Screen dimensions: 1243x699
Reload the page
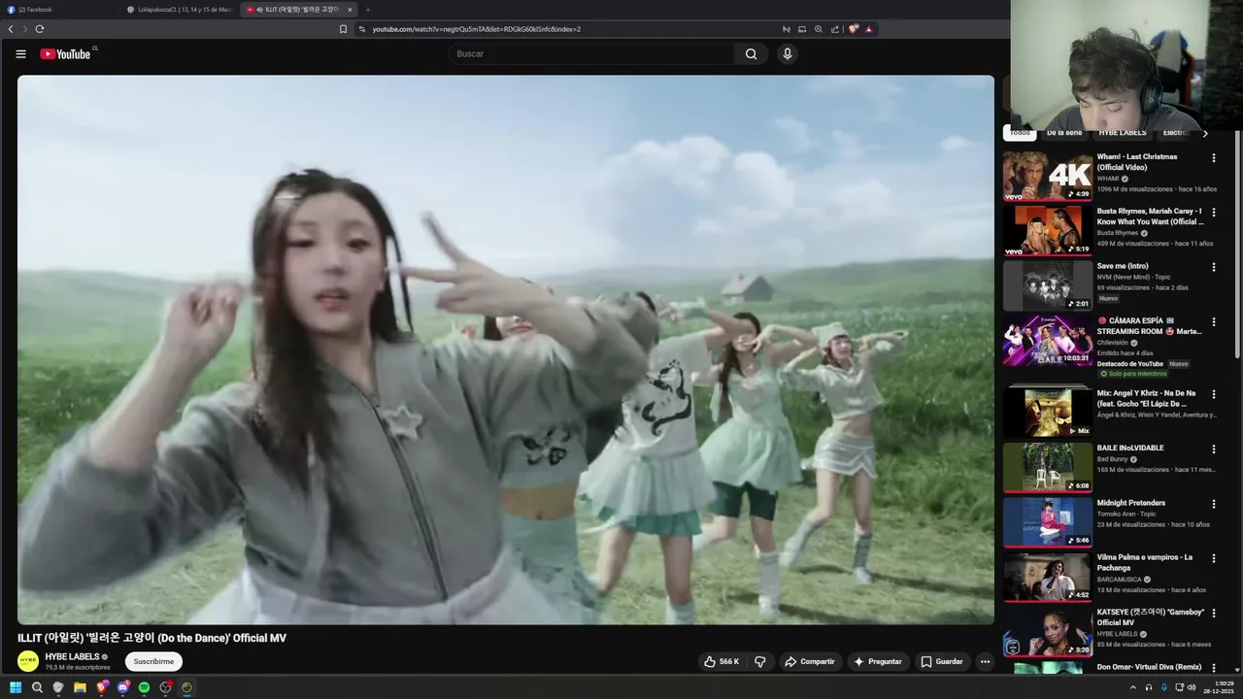(40, 29)
